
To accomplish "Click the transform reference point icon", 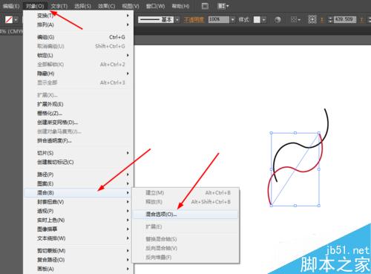I will click(312, 19).
